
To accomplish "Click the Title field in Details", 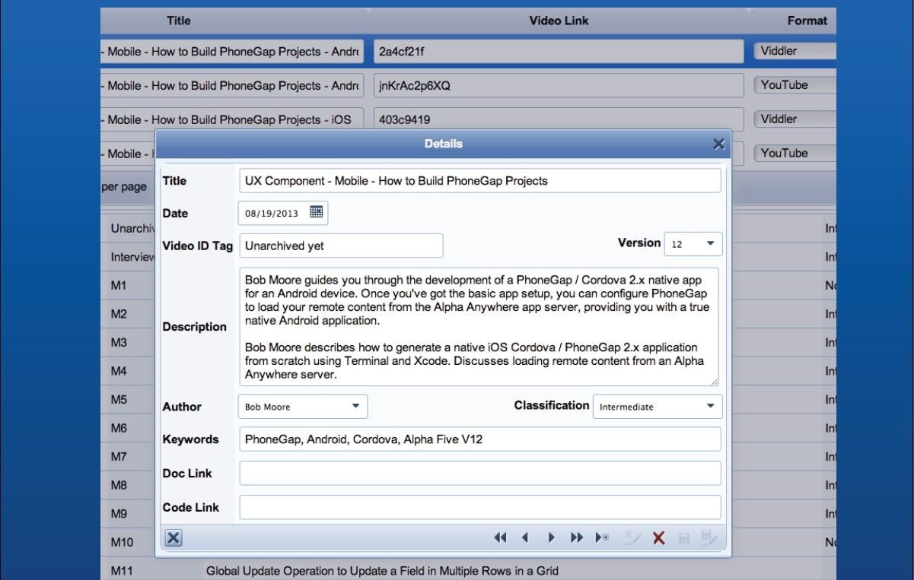I will (x=479, y=181).
